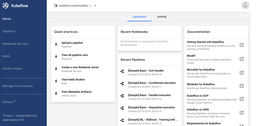Select the Dashboard tab
Viewport: 260px width, 126px height.
(x=139, y=17)
